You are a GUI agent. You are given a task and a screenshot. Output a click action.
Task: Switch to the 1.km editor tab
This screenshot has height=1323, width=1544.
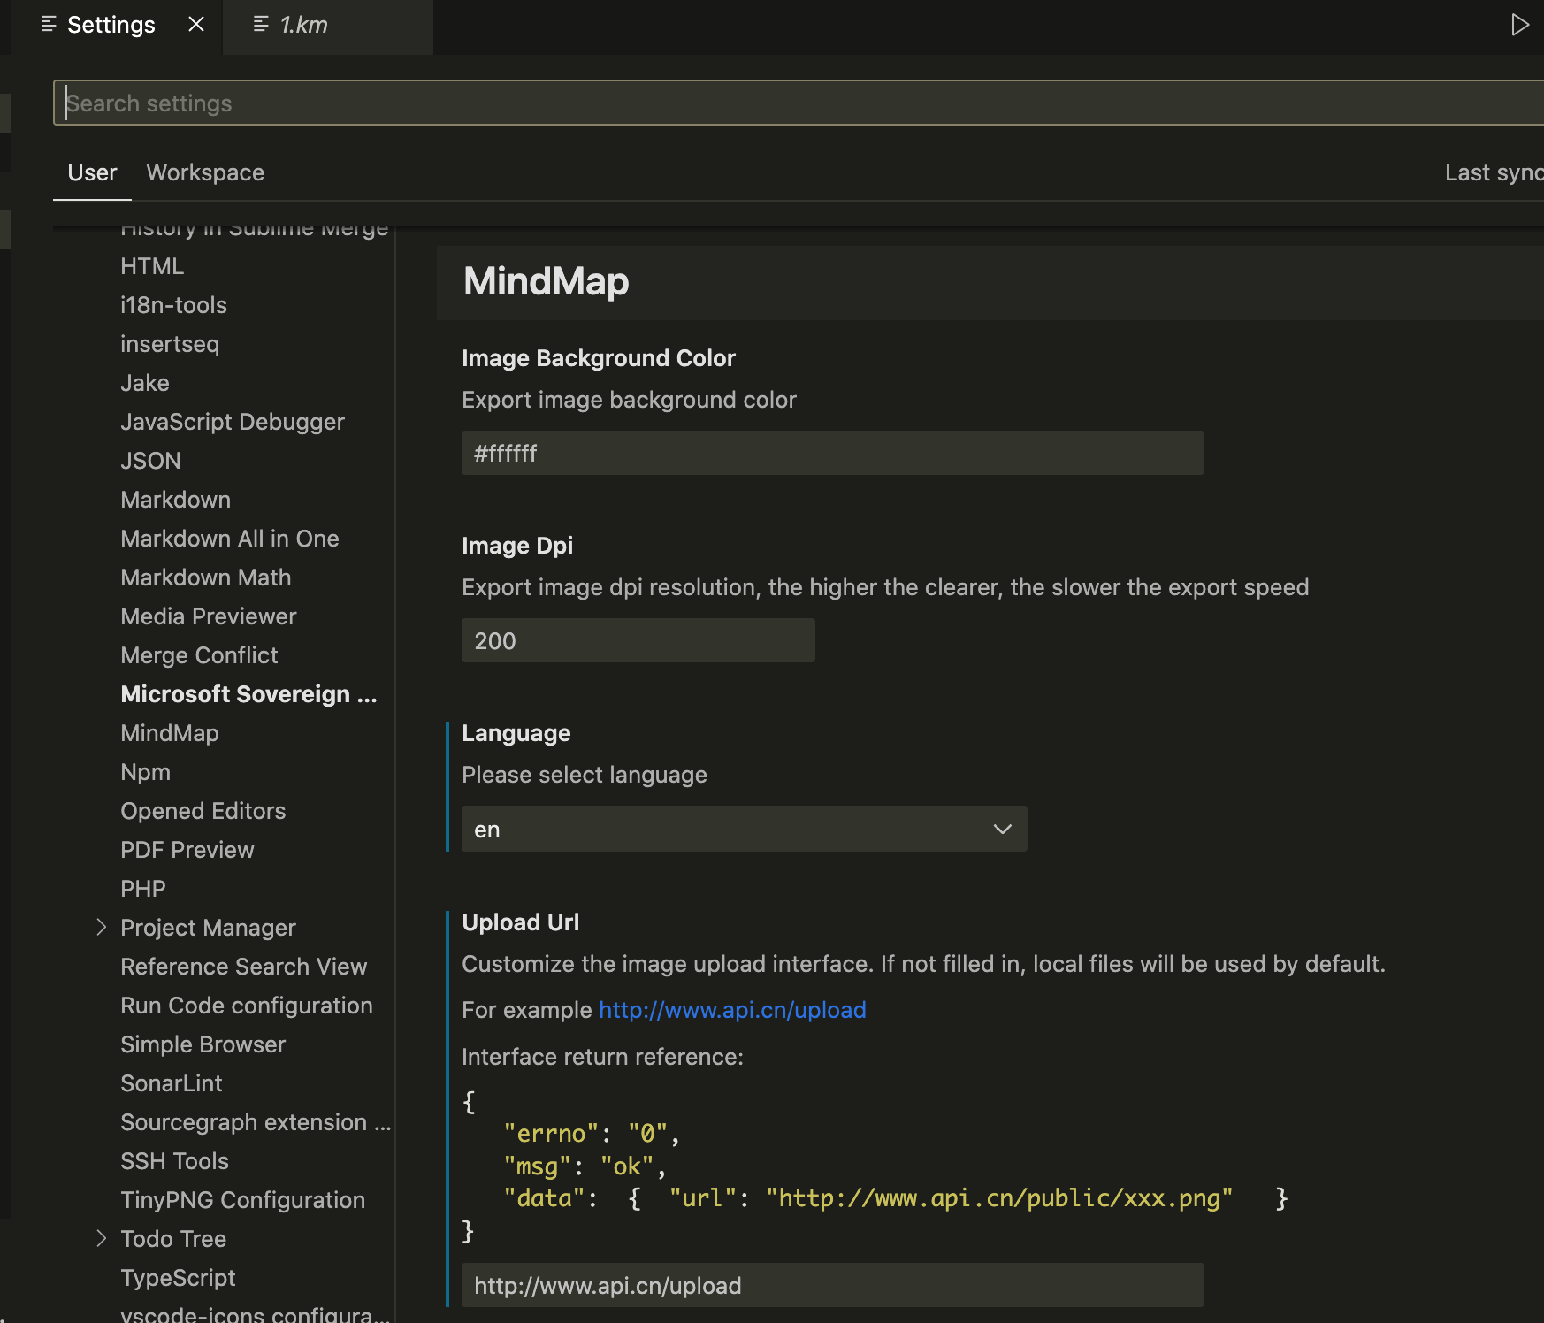click(303, 25)
